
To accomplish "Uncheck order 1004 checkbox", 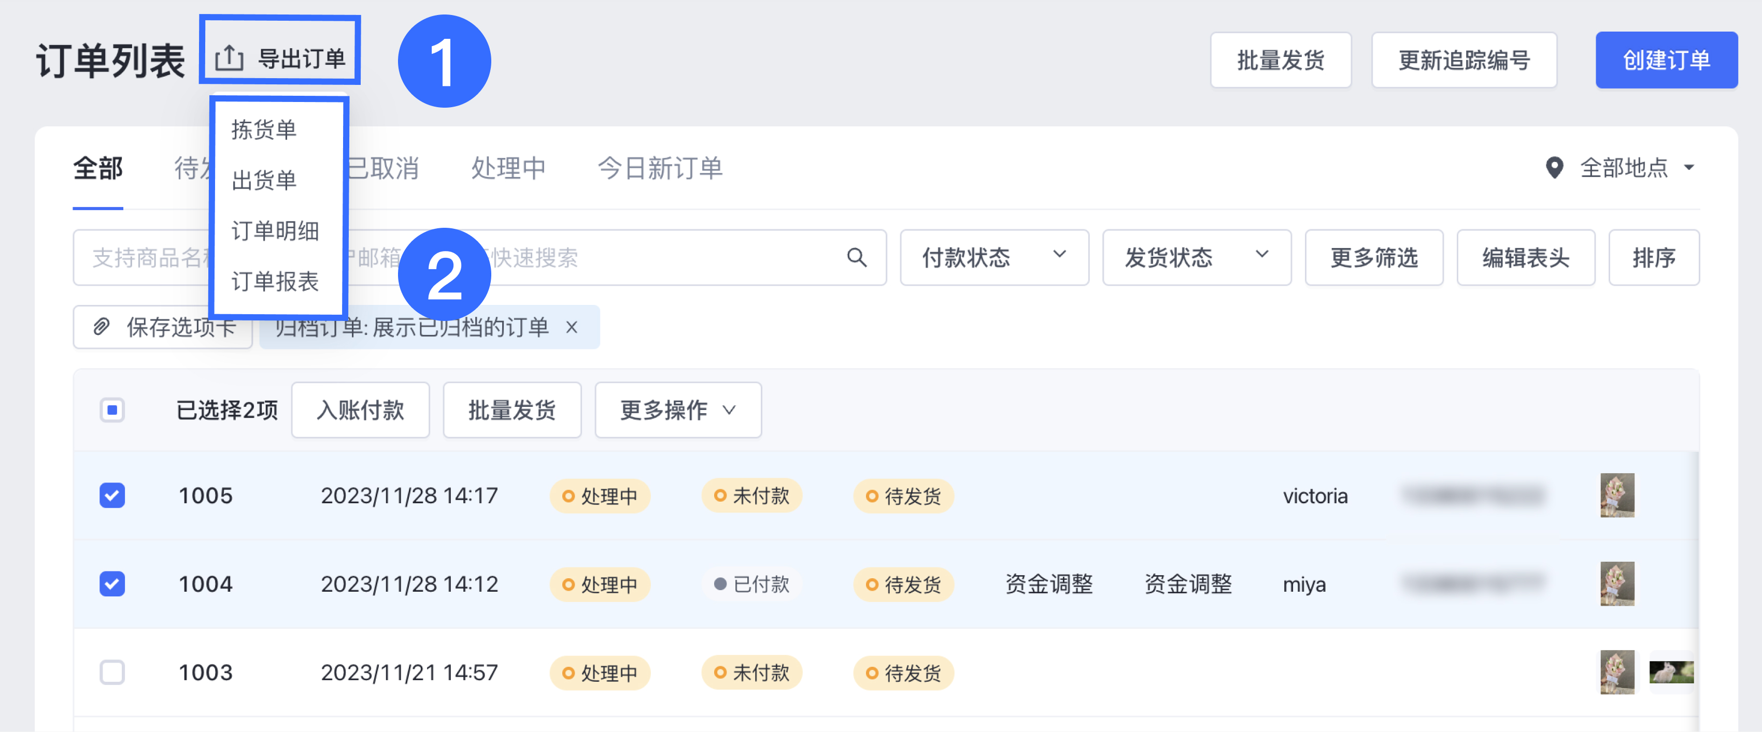I will [112, 584].
